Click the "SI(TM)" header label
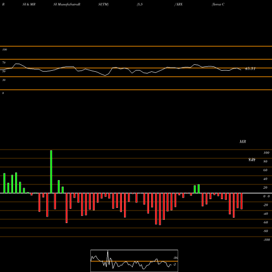 pyautogui.click(x=103, y=4)
